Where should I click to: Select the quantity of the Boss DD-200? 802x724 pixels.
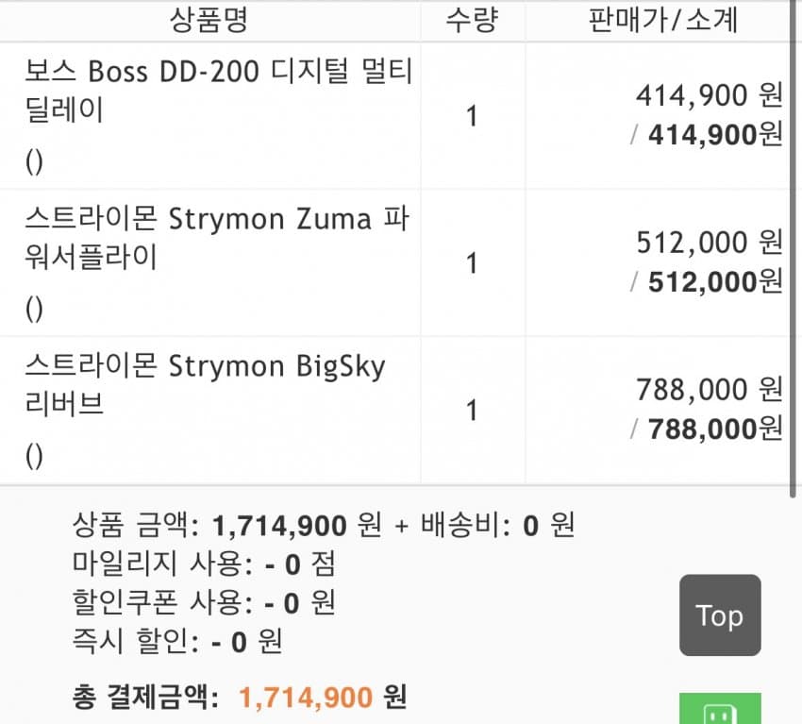pyautogui.click(x=472, y=117)
